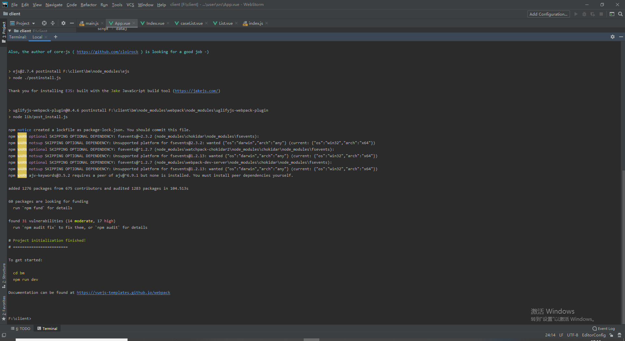Click Add Configuration button
The width and height of the screenshot is (625, 341).
coord(549,14)
